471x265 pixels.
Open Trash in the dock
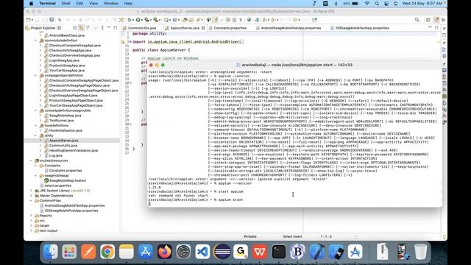click(x=420, y=252)
